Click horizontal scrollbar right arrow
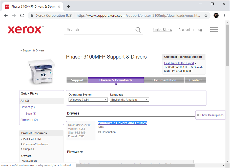This screenshot has height=168, width=230. point(223,165)
